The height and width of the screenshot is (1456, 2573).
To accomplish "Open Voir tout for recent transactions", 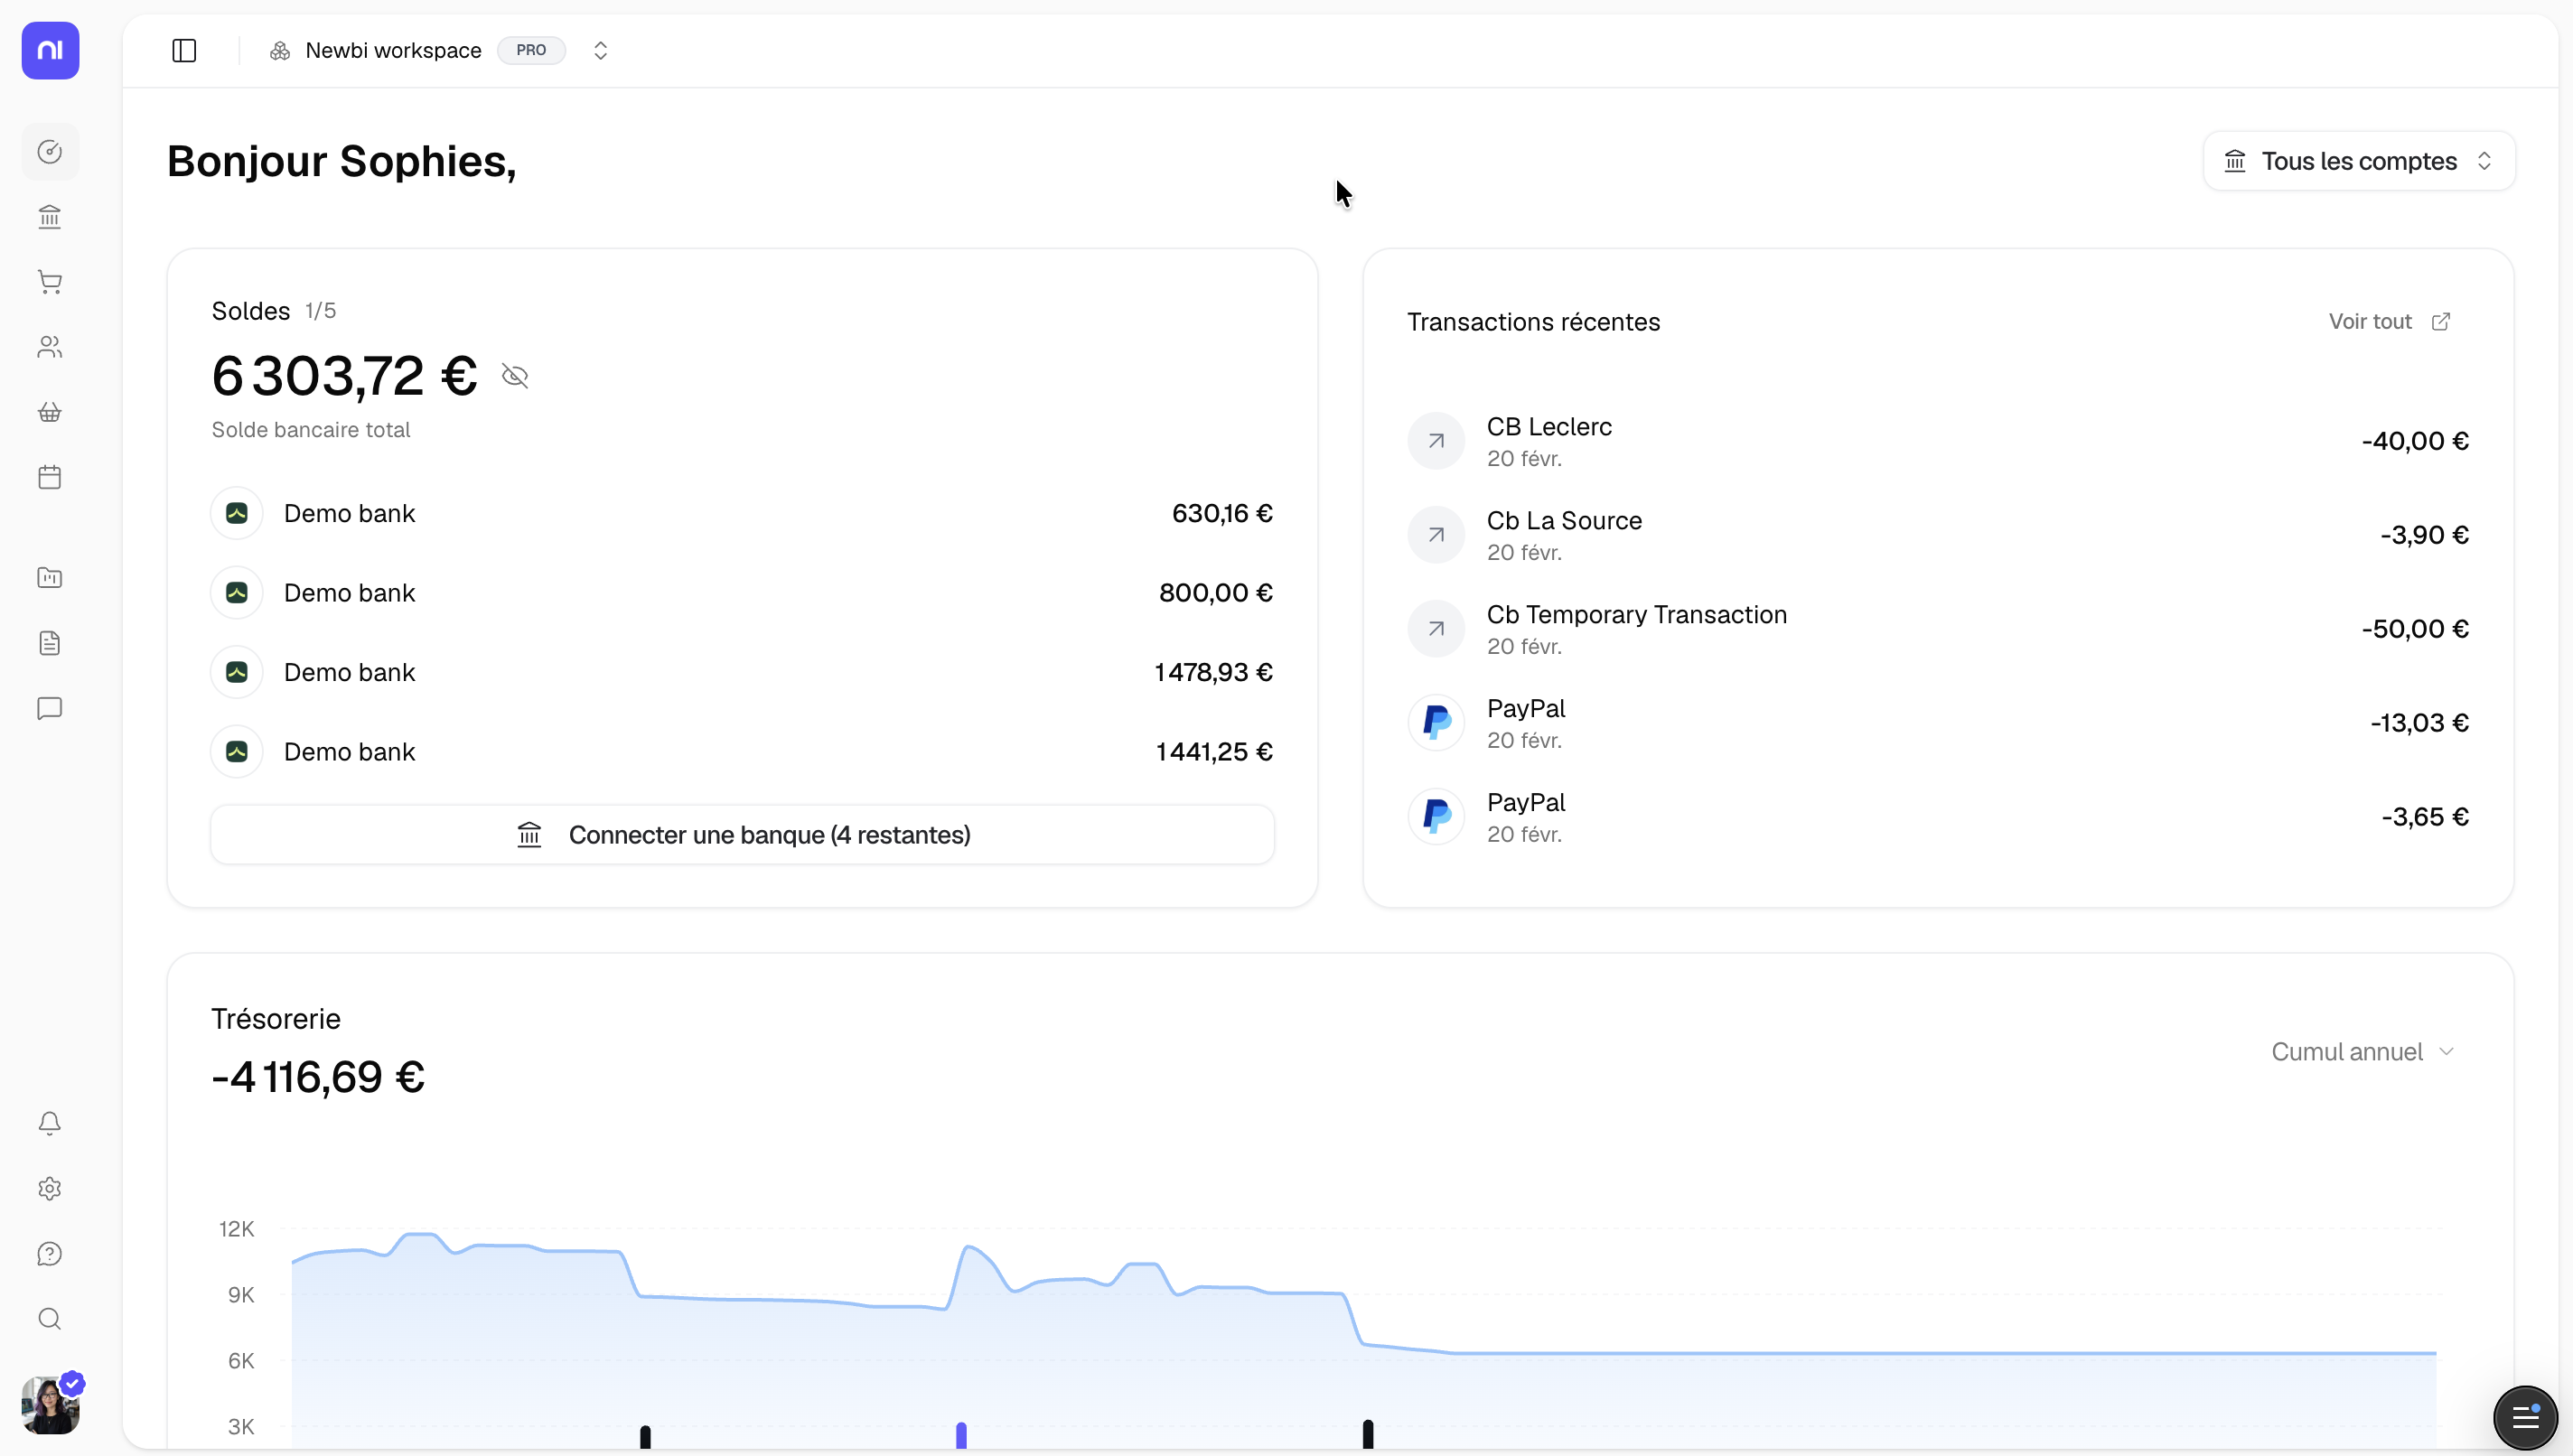I will [2389, 321].
